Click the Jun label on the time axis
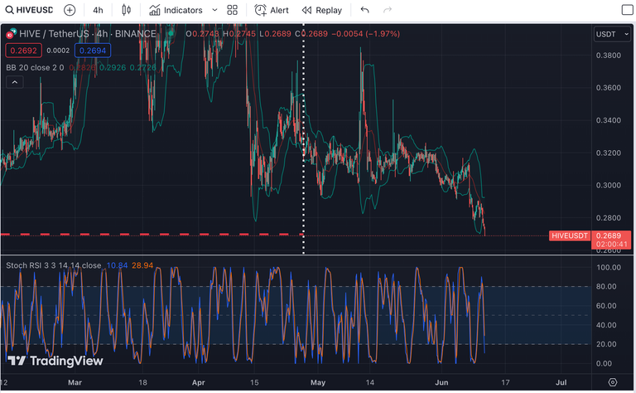 coord(441,382)
